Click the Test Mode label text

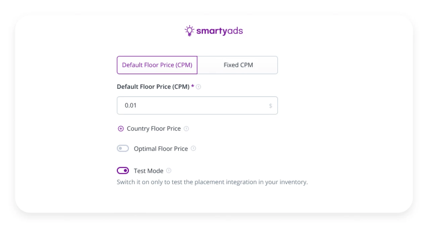tap(148, 170)
